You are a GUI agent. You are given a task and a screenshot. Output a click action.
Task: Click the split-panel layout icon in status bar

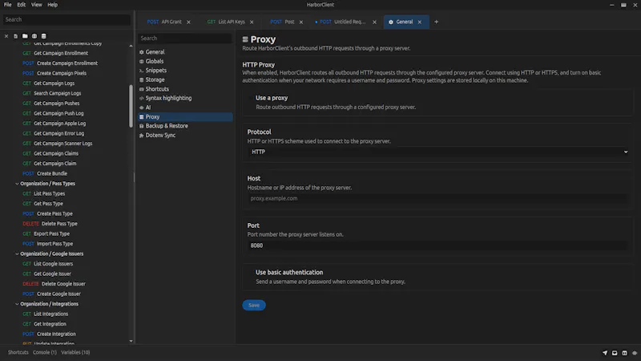(625, 353)
